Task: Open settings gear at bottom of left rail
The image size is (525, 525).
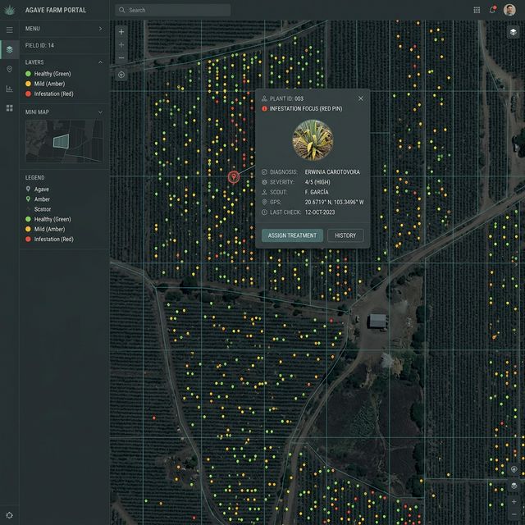Action: pos(9,515)
